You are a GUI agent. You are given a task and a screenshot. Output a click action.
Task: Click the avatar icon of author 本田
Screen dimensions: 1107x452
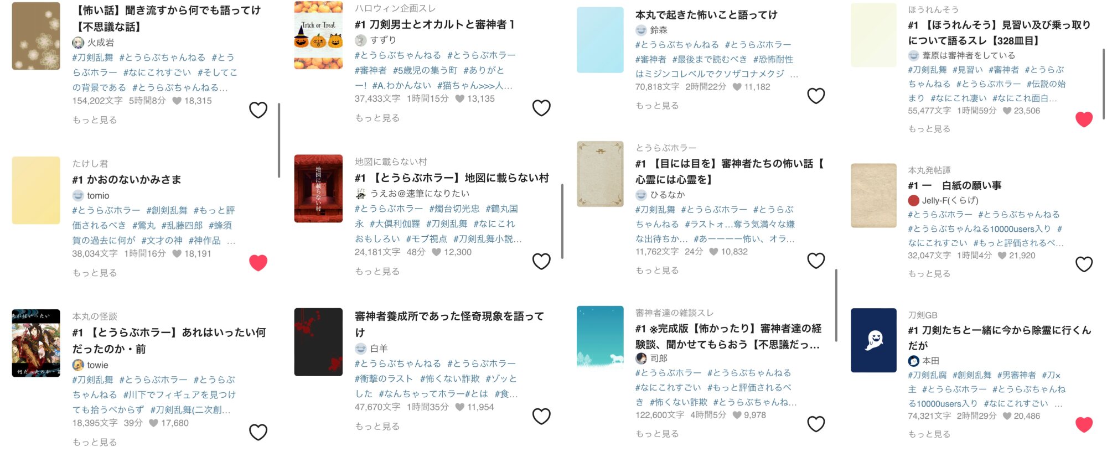point(914,361)
